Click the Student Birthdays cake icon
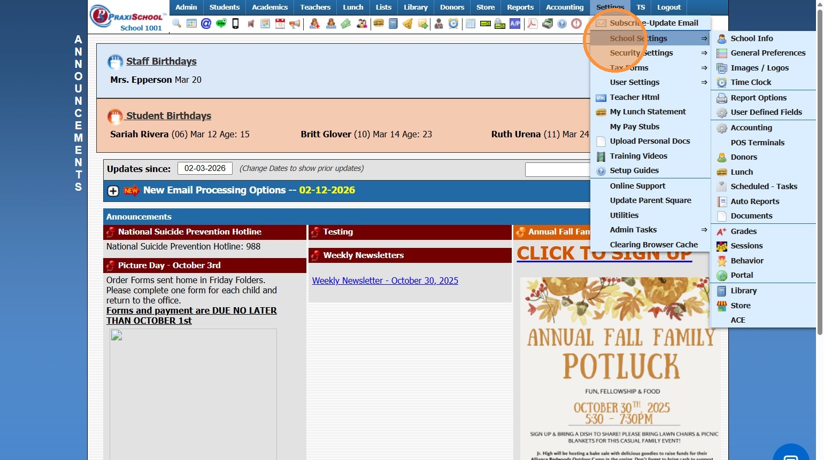 coord(115,116)
